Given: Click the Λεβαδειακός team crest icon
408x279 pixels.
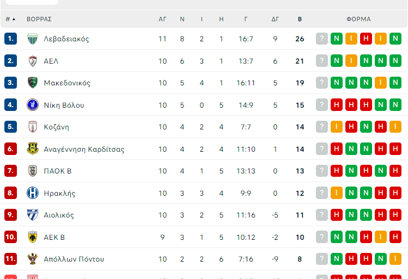Looking at the screenshot, I should [x=33, y=39].
